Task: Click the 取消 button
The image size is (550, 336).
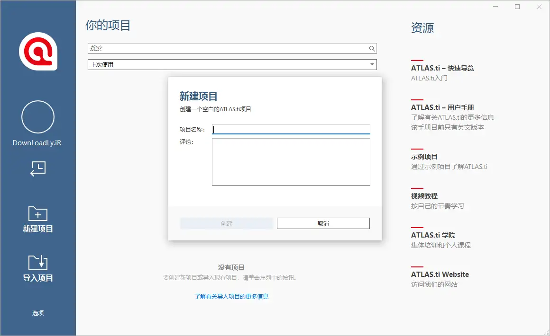Action: click(323, 223)
